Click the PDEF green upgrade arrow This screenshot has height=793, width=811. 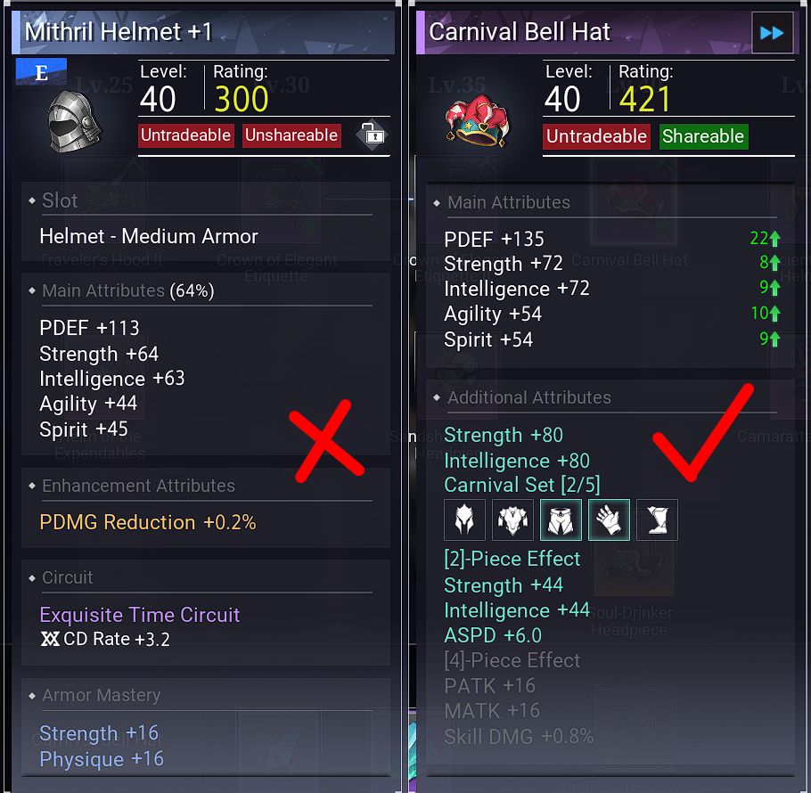(774, 238)
